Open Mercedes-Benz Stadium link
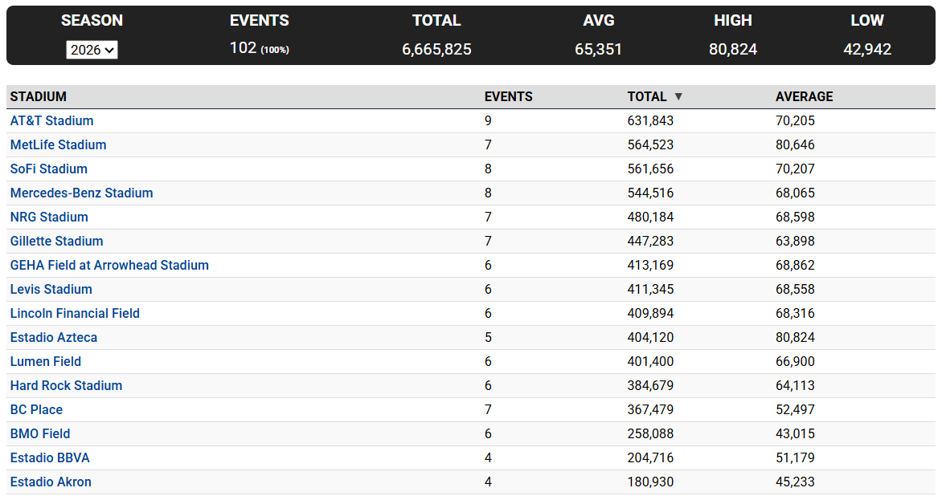942x500 pixels. tap(82, 193)
